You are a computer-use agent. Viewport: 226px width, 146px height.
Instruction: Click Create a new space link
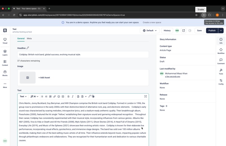point(152,22)
